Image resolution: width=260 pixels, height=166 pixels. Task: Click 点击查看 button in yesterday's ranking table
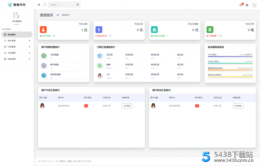pyautogui.click(x=238, y=106)
